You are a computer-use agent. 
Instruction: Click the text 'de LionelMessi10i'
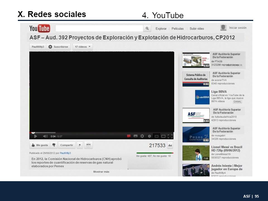pos(221,154)
